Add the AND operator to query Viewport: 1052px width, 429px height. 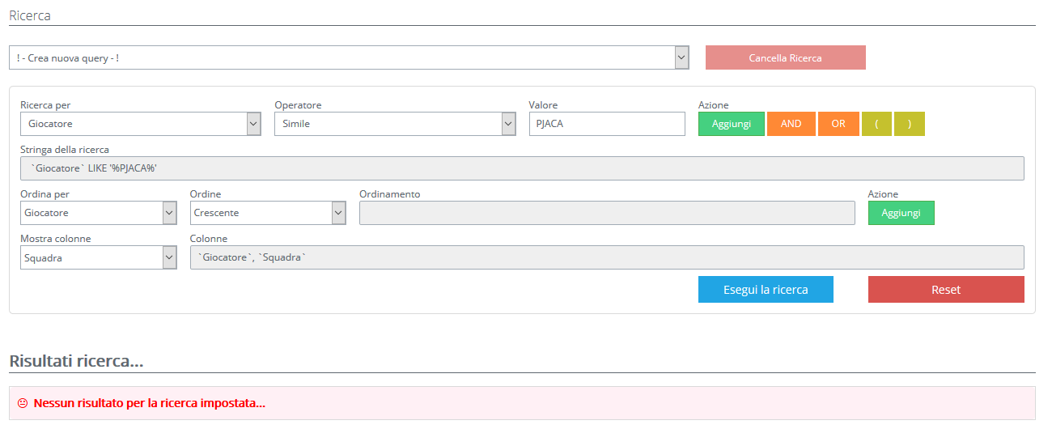pyautogui.click(x=791, y=124)
